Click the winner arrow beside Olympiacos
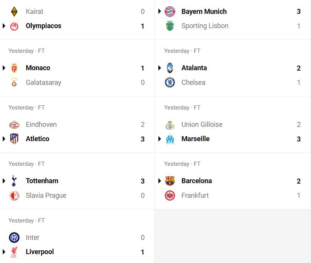The height and width of the screenshot is (263, 311). (x=4, y=26)
